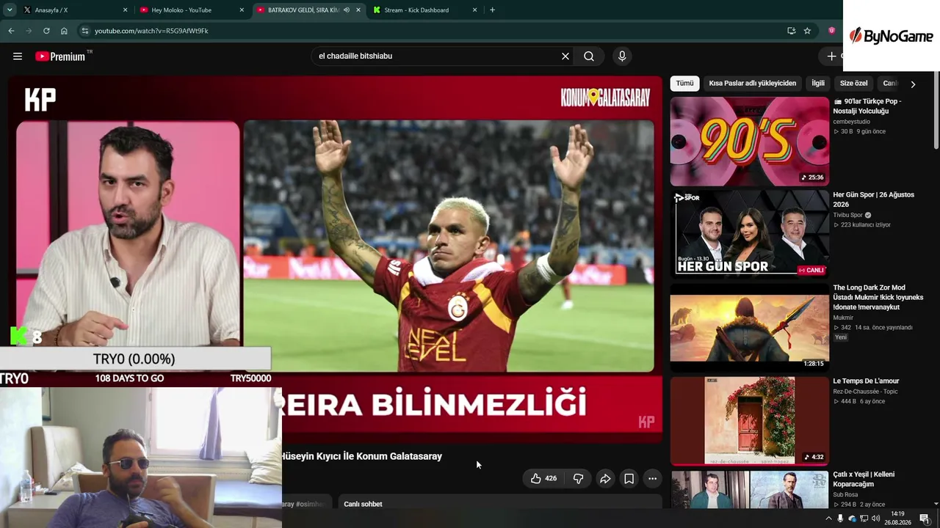Reload the YouTube page
Viewport: 940px width, 528px height.
pyautogui.click(x=46, y=31)
